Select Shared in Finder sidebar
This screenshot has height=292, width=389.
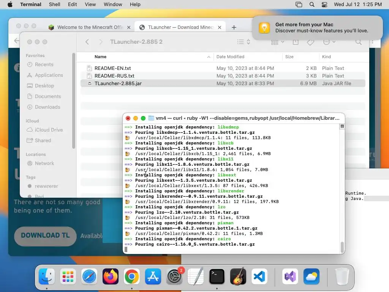coord(43,141)
